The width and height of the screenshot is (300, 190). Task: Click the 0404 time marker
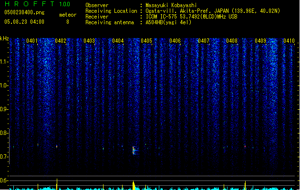tap(118, 40)
